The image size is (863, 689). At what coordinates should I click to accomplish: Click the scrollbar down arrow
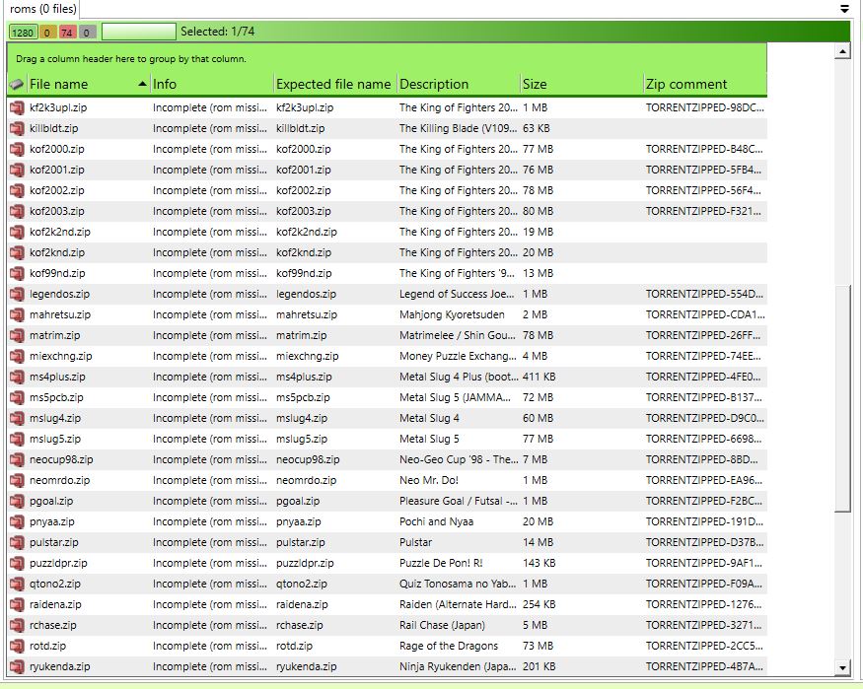click(x=842, y=668)
